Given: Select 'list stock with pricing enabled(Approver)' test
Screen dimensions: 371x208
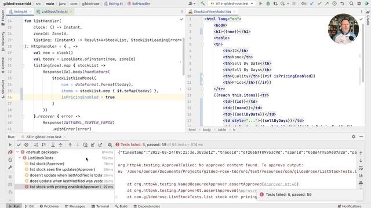Looking at the screenshot, I should point(64,187).
